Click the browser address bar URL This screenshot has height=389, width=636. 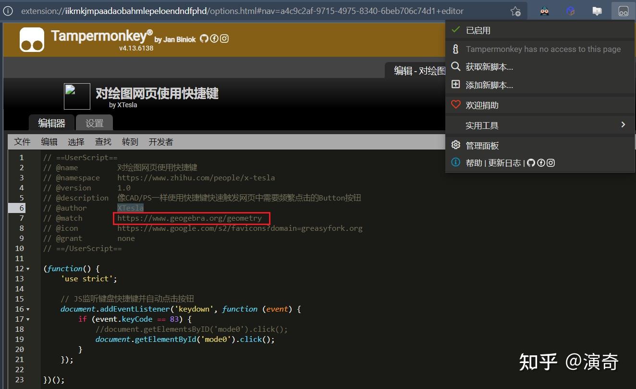pyautogui.click(x=242, y=11)
